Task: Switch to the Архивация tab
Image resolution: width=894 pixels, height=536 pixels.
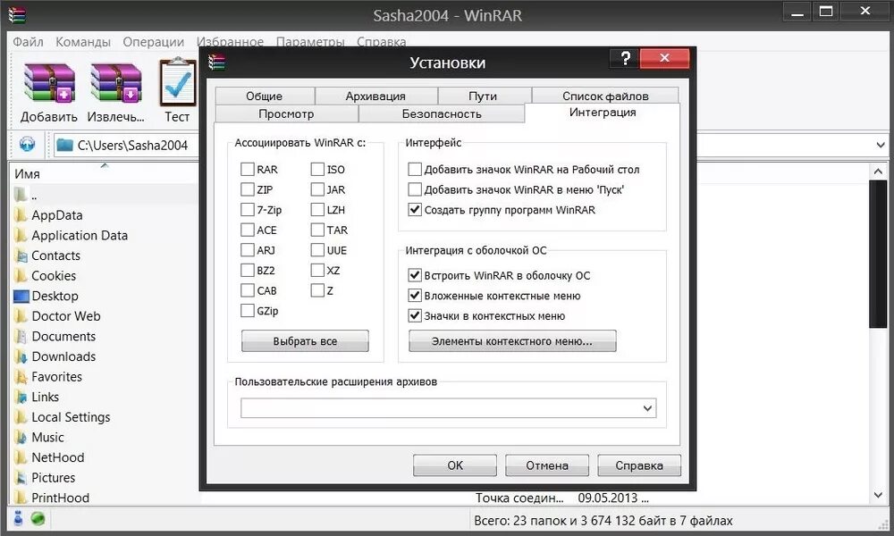Action: (x=375, y=96)
